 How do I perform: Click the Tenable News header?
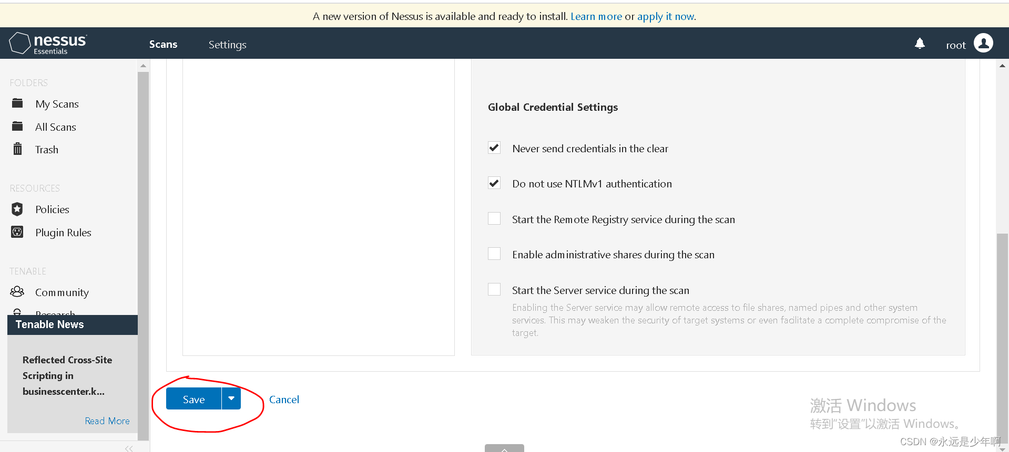click(x=73, y=324)
